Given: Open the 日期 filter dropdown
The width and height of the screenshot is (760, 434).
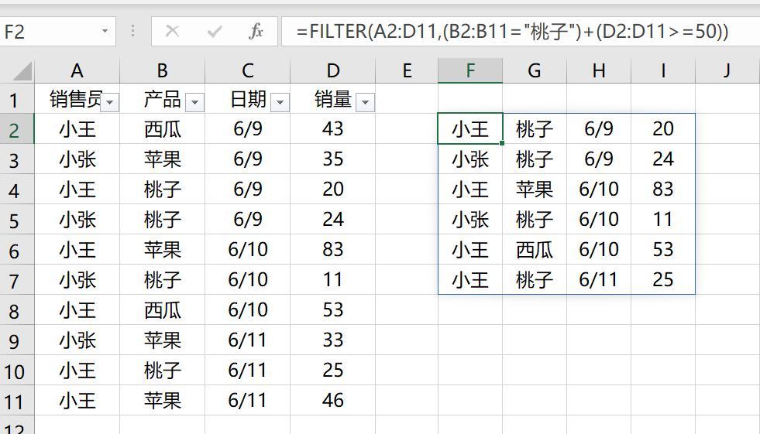Looking at the screenshot, I should tap(280, 102).
